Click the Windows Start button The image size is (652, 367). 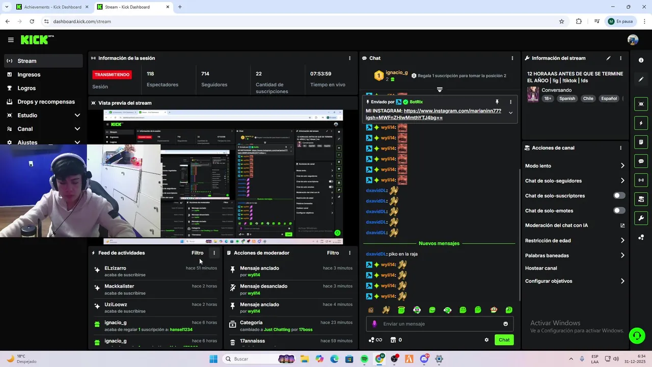[213, 359]
